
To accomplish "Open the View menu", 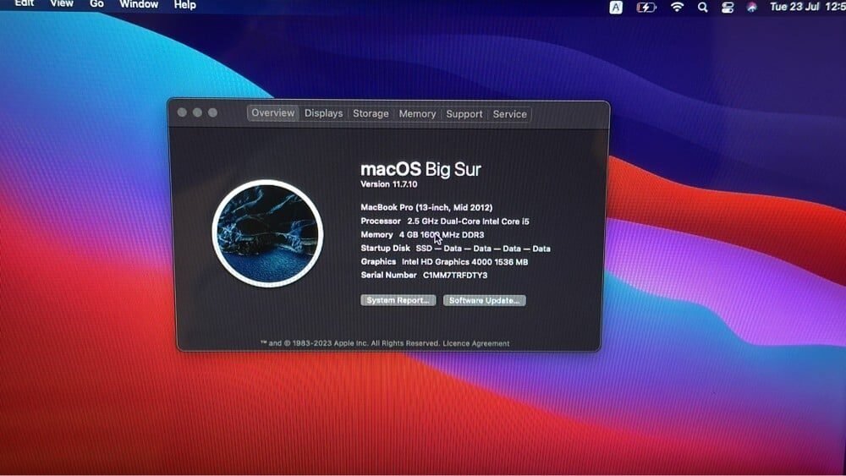I will pos(62,3).
